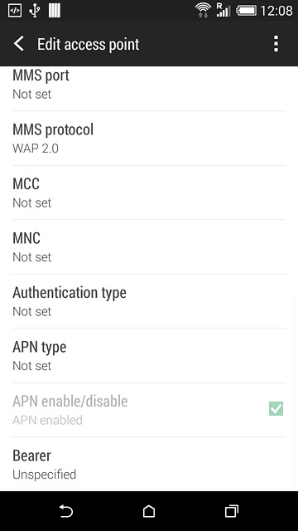Tap the Android back navigation button
Image resolution: width=298 pixels, height=531 pixels.
[x=66, y=511]
